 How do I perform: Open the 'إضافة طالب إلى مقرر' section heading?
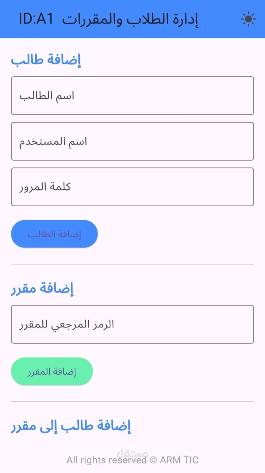tap(71, 426)
